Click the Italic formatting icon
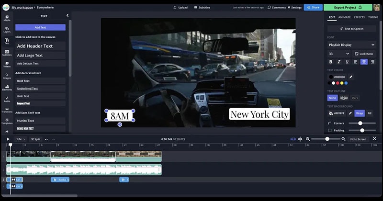This screenshot has width=383, height=201. tap(339, 62)
